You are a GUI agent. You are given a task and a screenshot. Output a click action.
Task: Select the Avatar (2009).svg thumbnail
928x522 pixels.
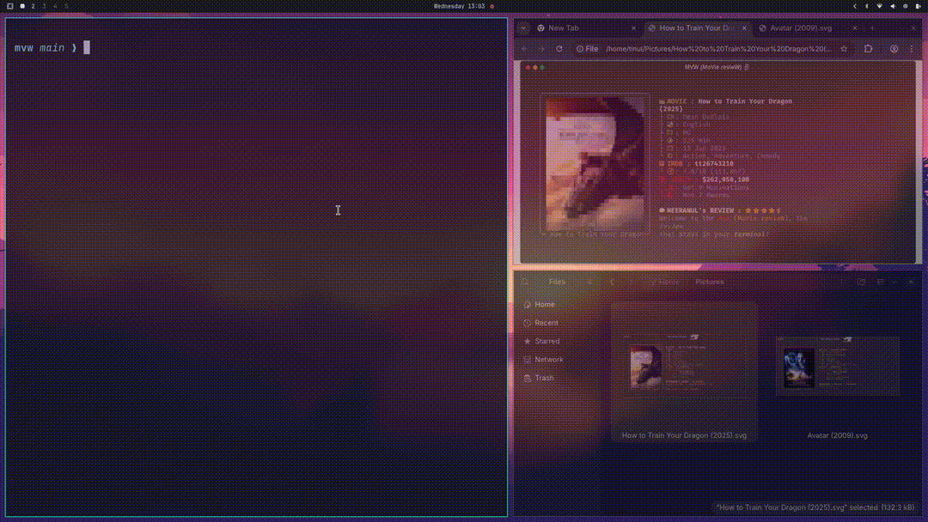pyautogui.click(x=836, y=367)
